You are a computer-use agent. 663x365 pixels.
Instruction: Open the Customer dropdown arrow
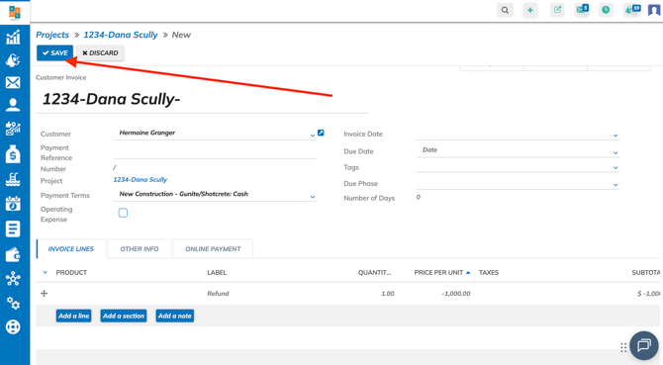pyautogui.click(x=313, y=136)
